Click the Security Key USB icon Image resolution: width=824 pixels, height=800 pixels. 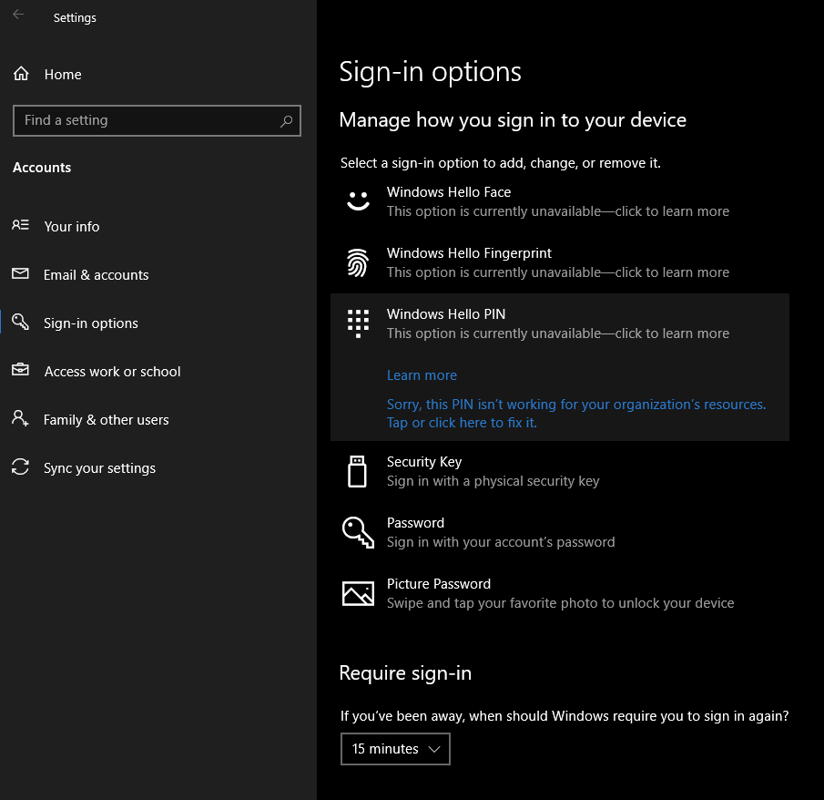click(x=358, y=470)
